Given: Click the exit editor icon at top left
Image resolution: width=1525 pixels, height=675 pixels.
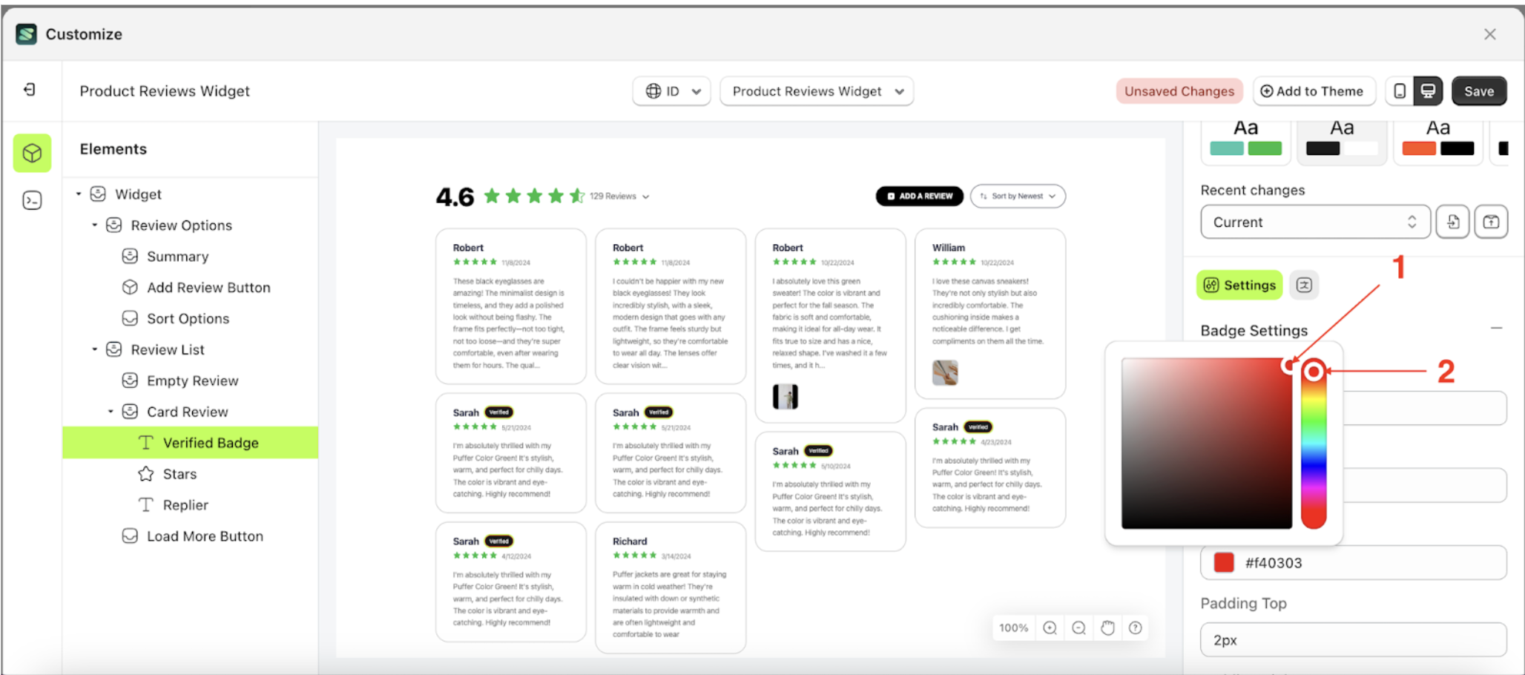Looking at the screenshot, I should (30, 89).
